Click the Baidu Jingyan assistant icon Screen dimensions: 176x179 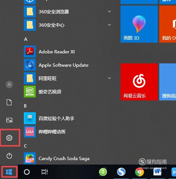coord(30,118)
